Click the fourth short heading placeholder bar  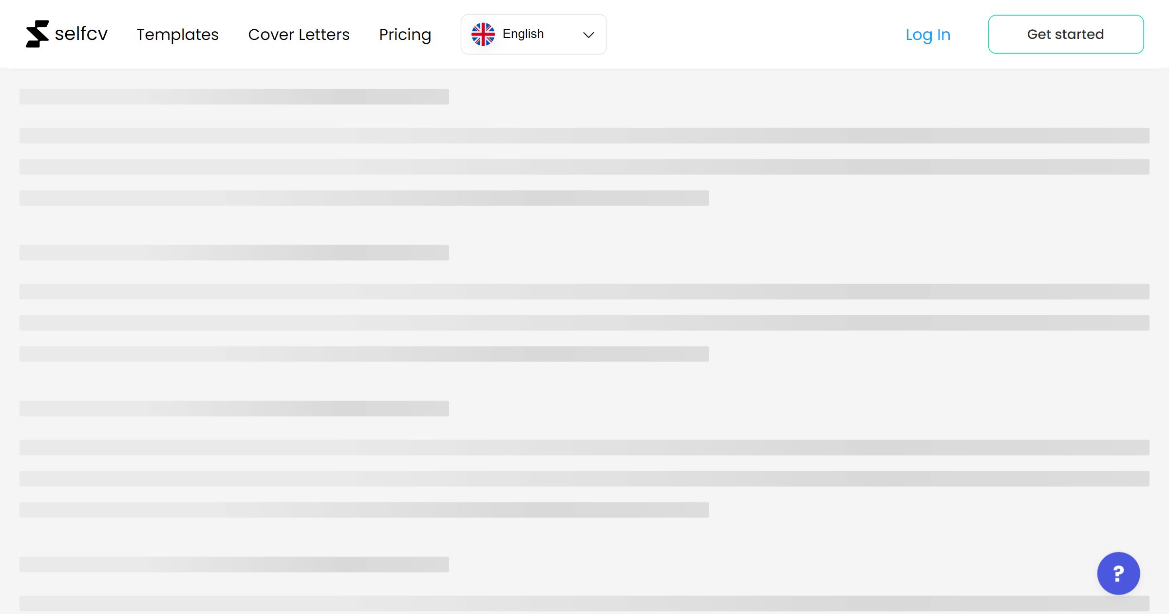[234, 564]
